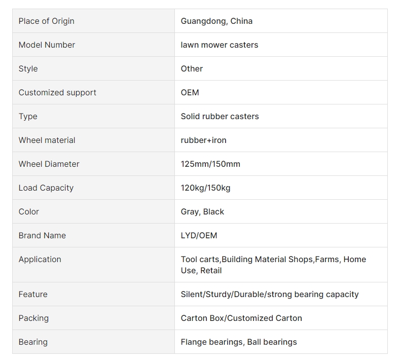Select the '120kg/150kg' value
The width and height of the screenshot is (401, 363).
(x=206, y=188)
